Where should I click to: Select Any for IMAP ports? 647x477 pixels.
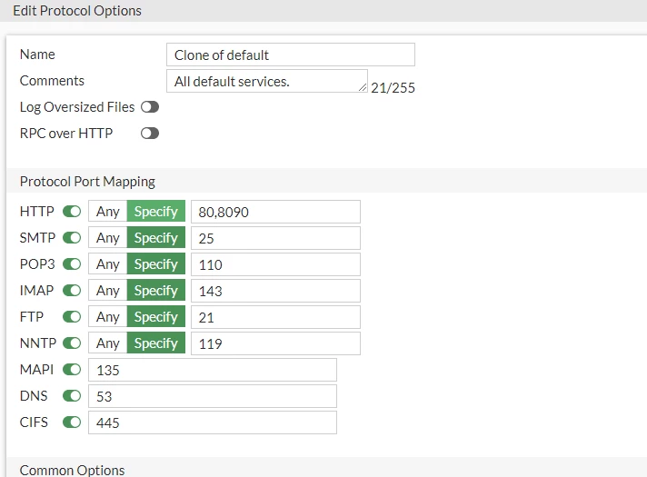pos(108,291)
